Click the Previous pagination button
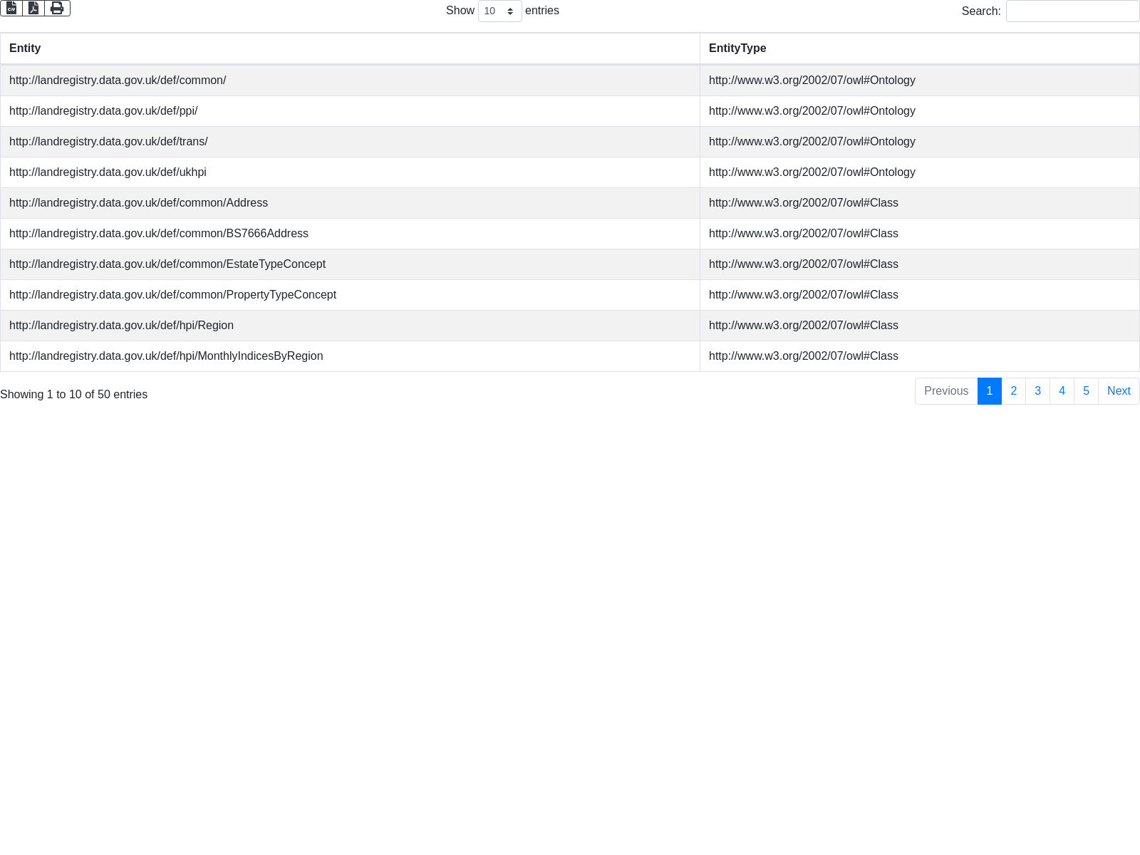Viewport: 1140px width, 855px height. click(945, 391)
